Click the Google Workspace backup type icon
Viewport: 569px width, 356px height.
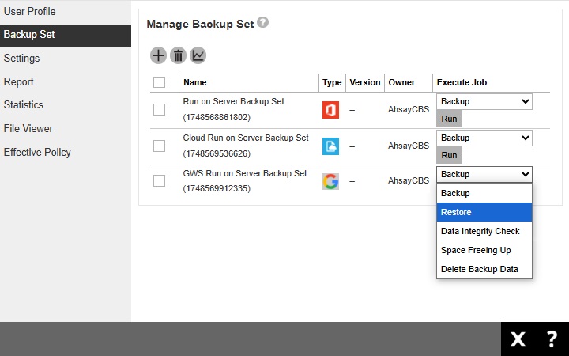330,181
